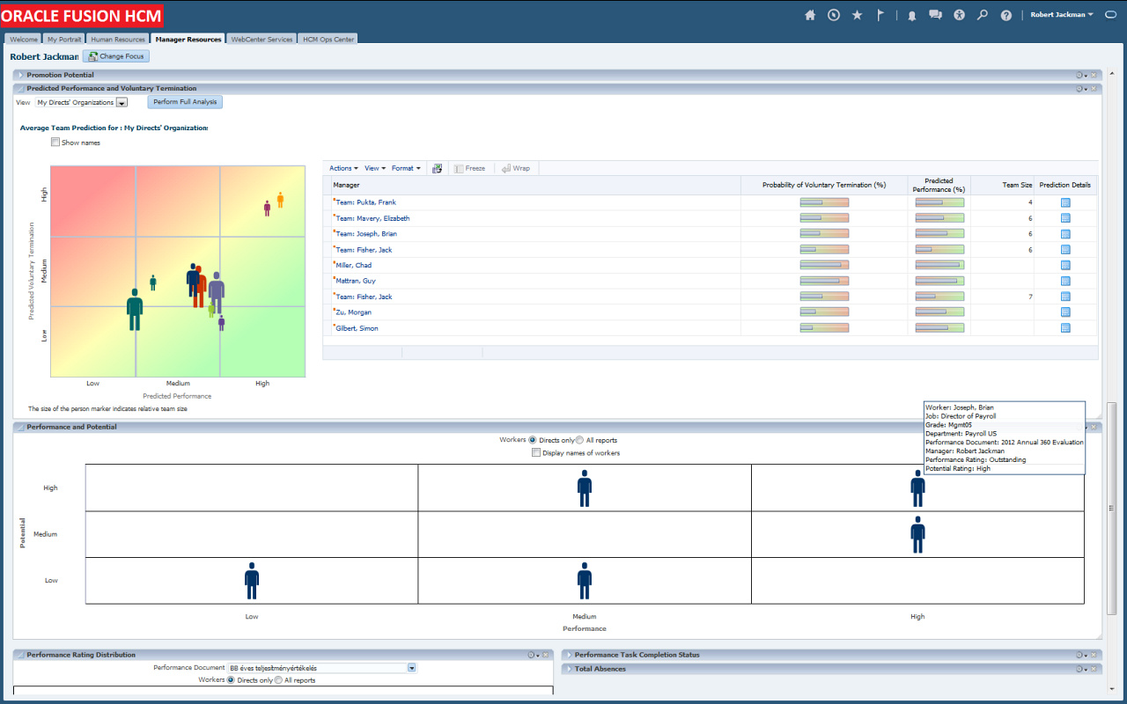Open Prediction Details for Gilbert, Simon

(x=1065, y=328)
